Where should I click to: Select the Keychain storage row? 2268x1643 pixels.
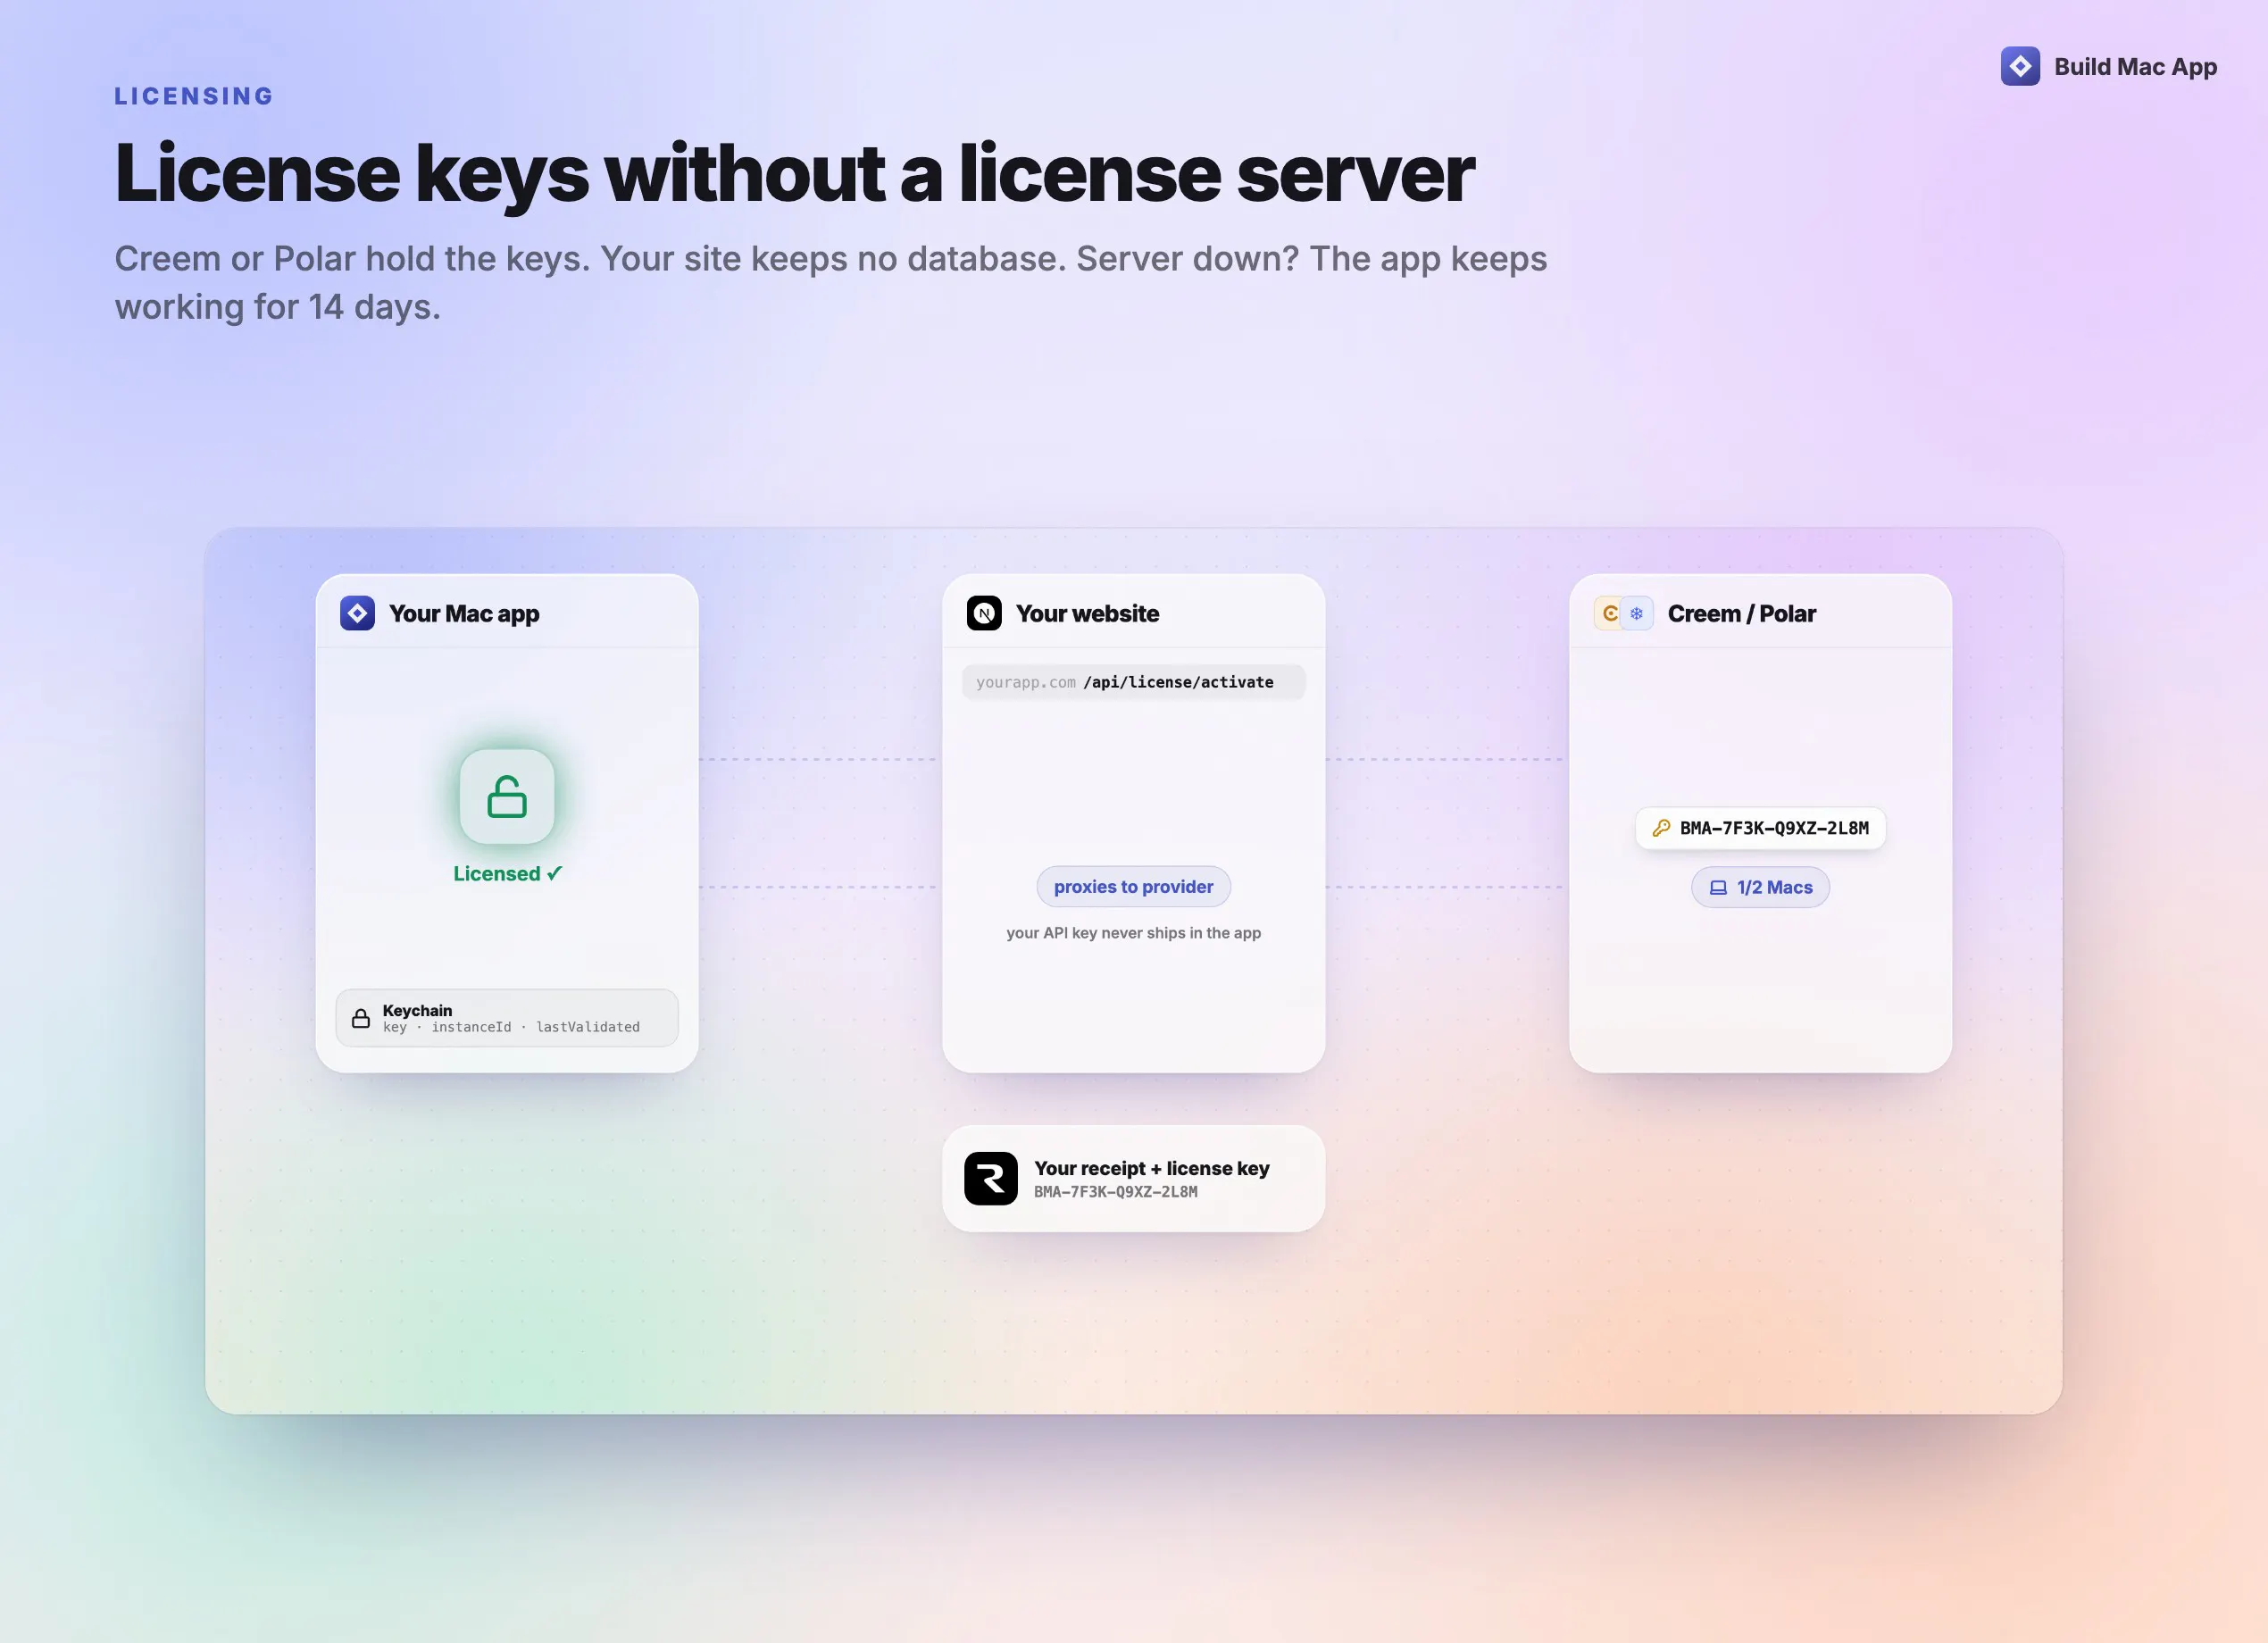click(x=507, y=1018)
